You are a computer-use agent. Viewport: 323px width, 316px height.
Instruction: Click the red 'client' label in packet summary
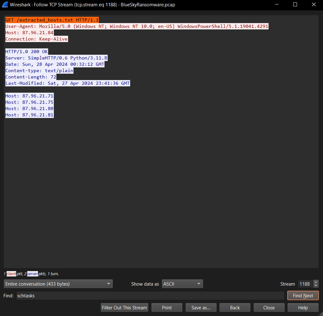tap(11, 274)
